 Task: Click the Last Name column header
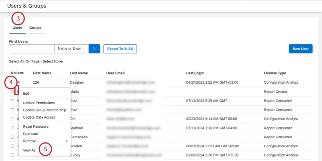tap(79, 73)
